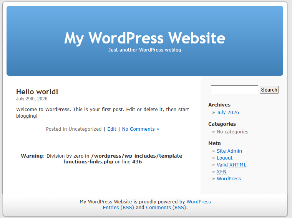Click the Logout link
This screenshot has width=292, height=218.
coord(225,158)
